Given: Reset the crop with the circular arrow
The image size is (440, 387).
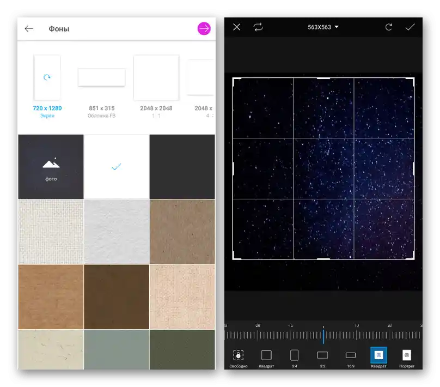Looking at the screenshot, I should point(389,27).
